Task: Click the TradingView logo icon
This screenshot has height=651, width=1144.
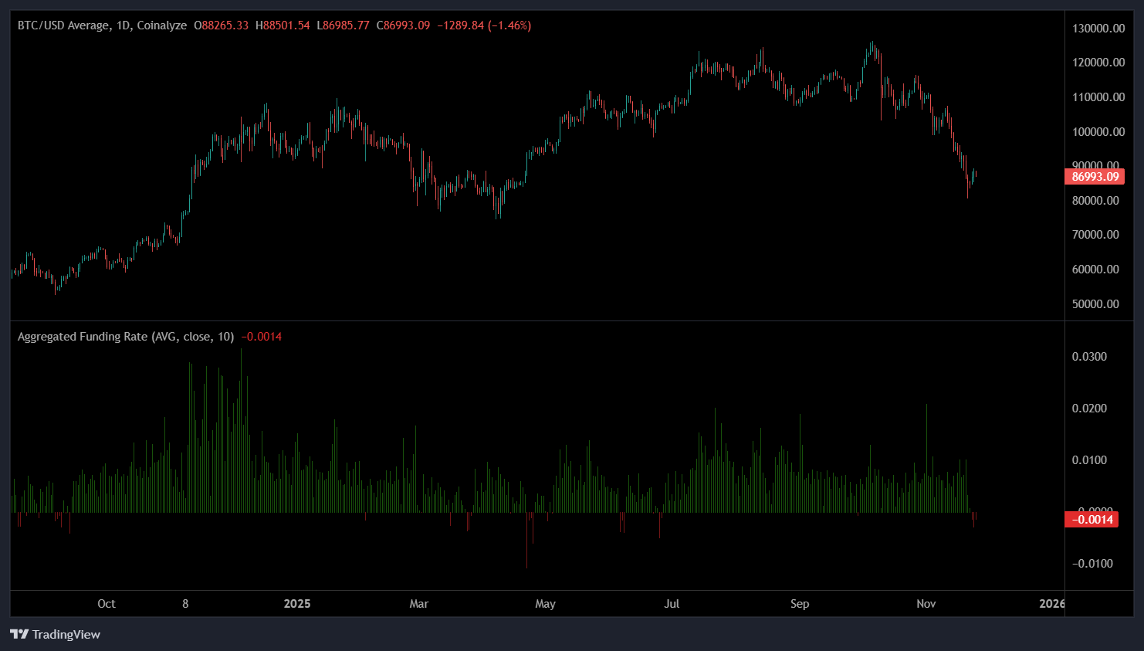Action: pos(19,635)
